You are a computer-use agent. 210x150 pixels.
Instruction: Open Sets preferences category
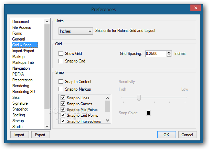pos(16,97)
